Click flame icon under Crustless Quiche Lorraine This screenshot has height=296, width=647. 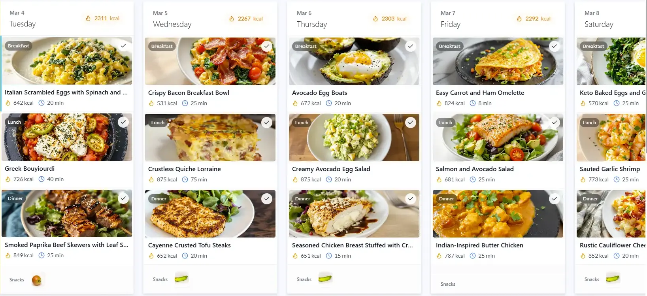[151, 179]
